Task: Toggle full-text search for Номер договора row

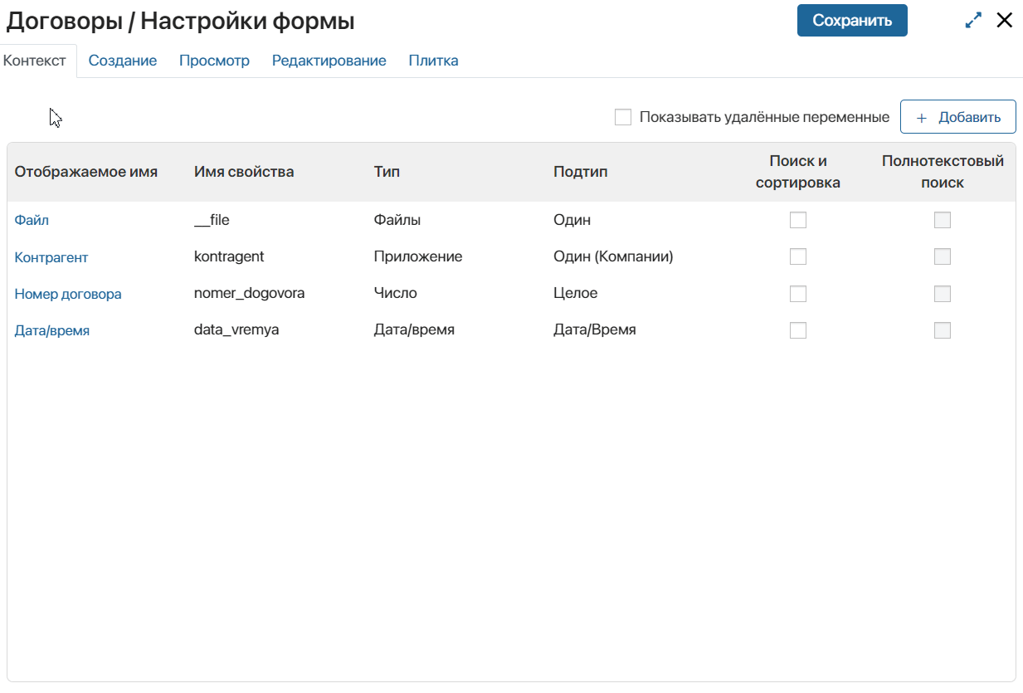Action: click(943, 294)
